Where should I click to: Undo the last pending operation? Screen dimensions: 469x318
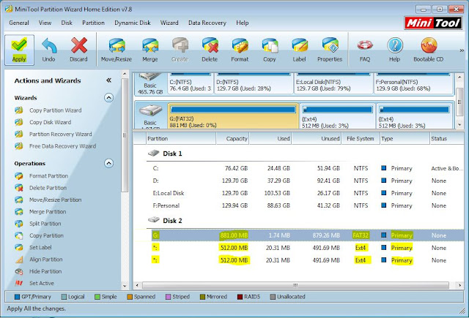click(x=49, y=50)
